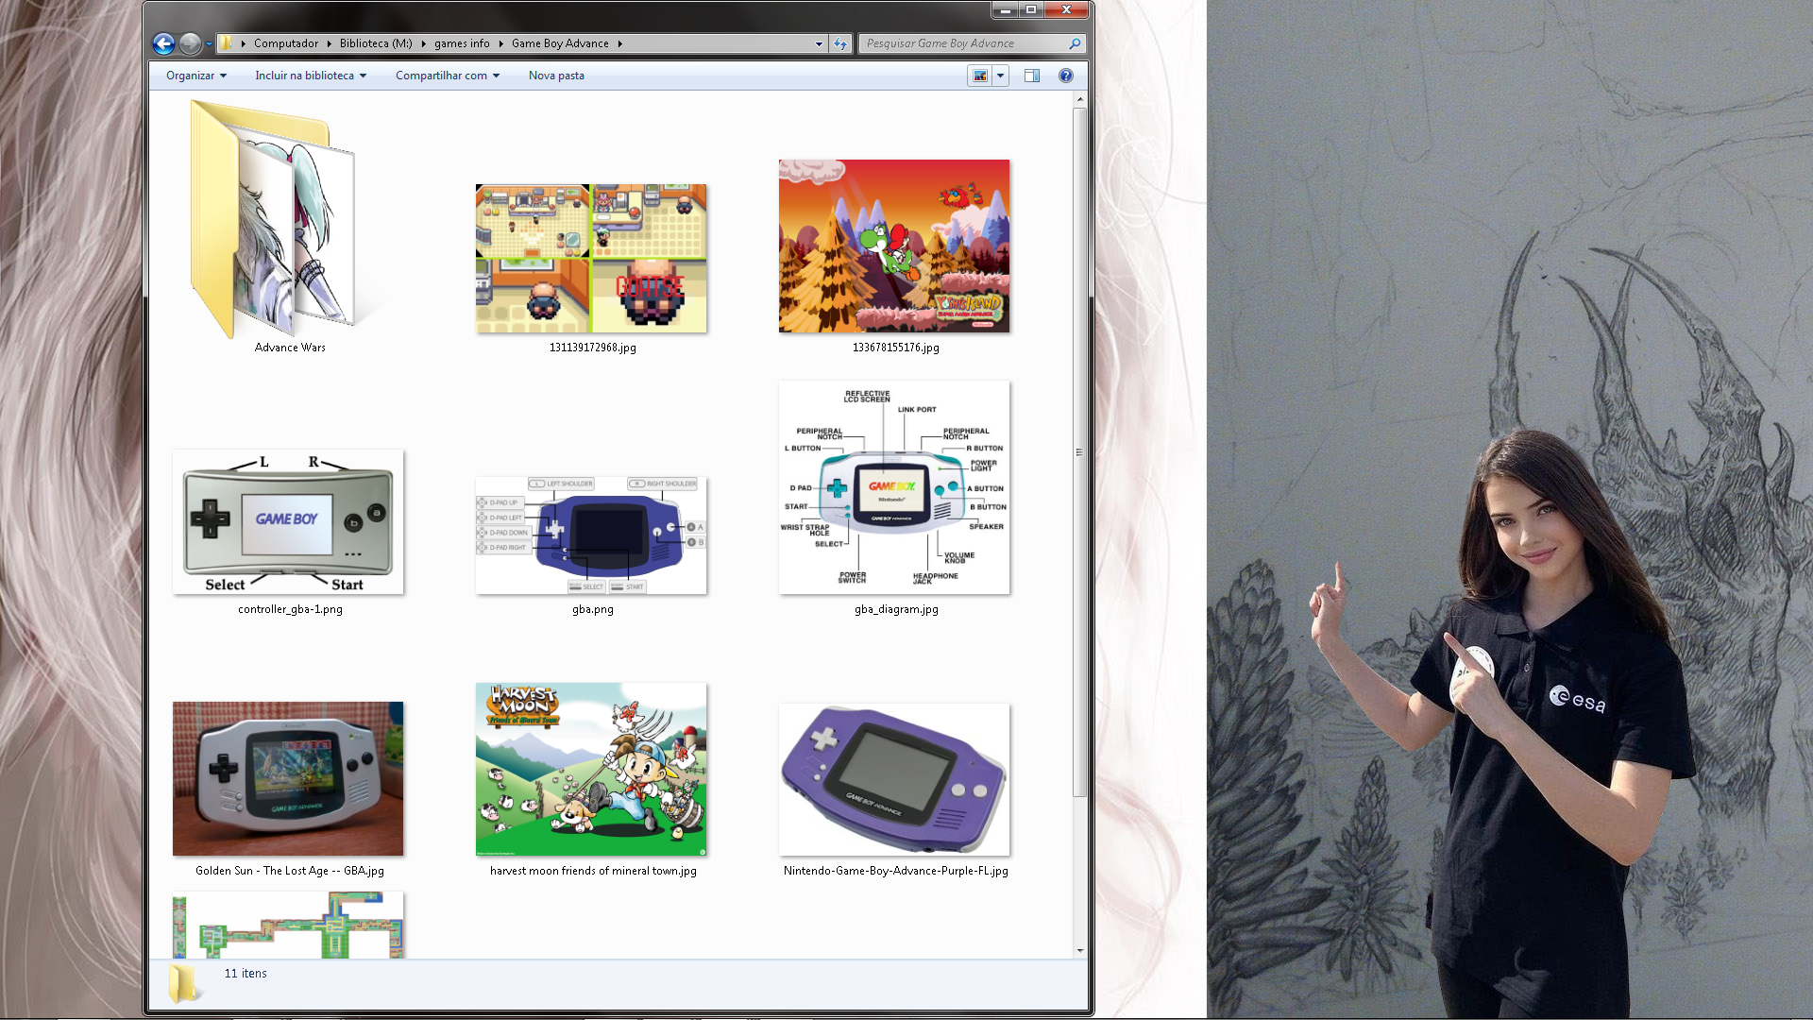Select the gba_diagram.jpg thumbnail

click(x=894, y=487)
